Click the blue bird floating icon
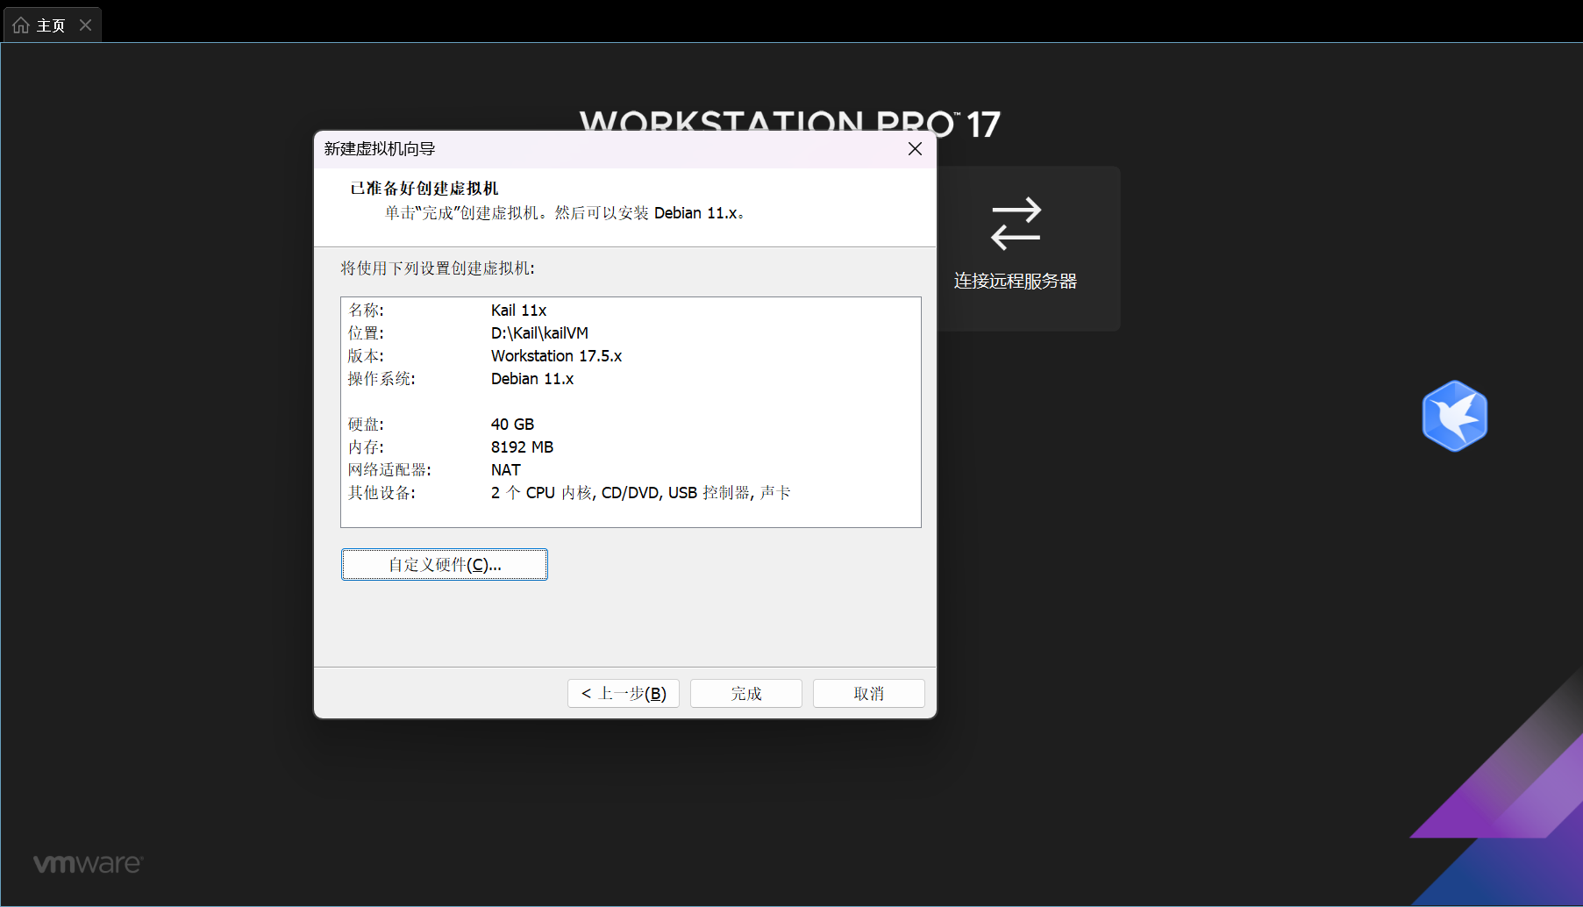Image resolution: width=1583 pixels, height=907 pixels. (1454, 416)
